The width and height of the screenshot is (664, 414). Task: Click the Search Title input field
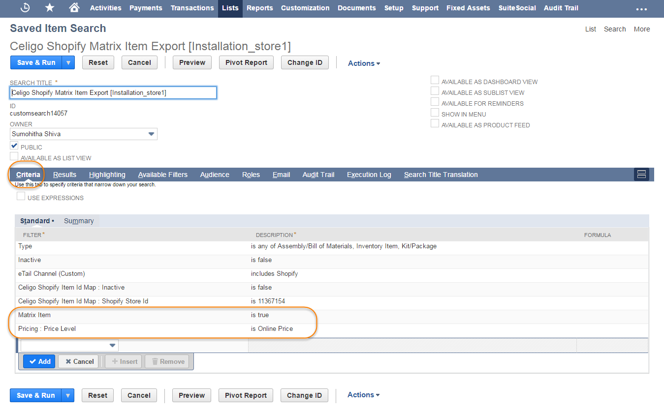[x=113, y=92]
